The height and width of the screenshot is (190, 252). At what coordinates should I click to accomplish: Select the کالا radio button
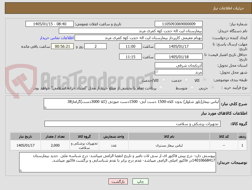205,80
